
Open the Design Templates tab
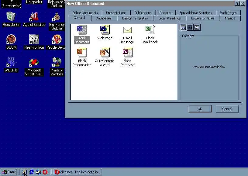click(135, 18)
